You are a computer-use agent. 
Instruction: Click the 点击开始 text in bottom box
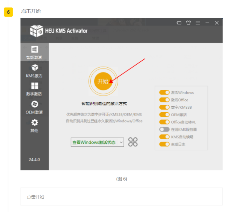35,197
